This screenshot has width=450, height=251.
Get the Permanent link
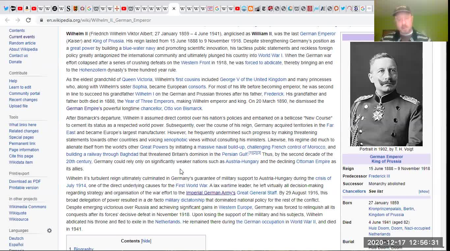(22, 144)
